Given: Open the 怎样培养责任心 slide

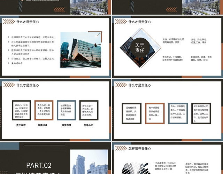Looking at the screenshot, I should click(168, 158).
